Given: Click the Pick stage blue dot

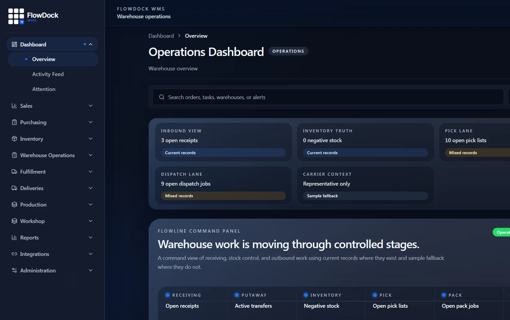Looking at the screenshot, I should point(375,295).
